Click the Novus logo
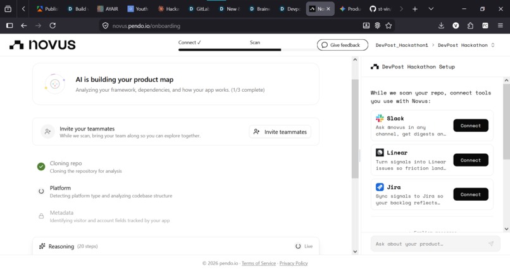Viewport: 510px width, 271px height. click(42, 45)
